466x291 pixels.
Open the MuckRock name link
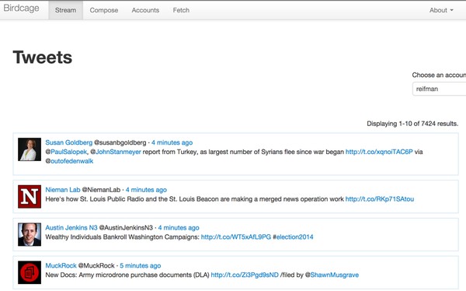[61, 265]
